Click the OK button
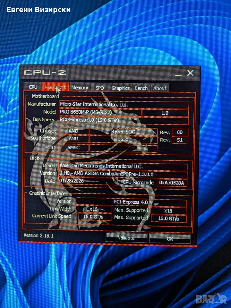Viewport: 231px width, 308px height. pos(170,238)
